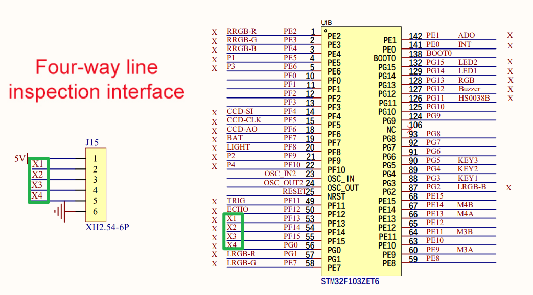533x295 pixels.
Task: Select the ECHO net label
Action: click(238, 209)
